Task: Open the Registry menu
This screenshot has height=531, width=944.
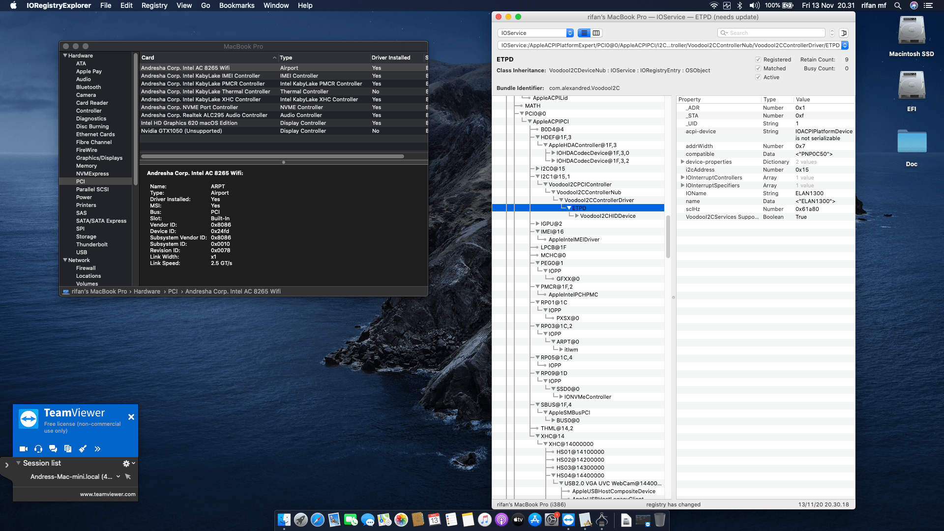Action: pyautogui.click(x=154, y=5)
